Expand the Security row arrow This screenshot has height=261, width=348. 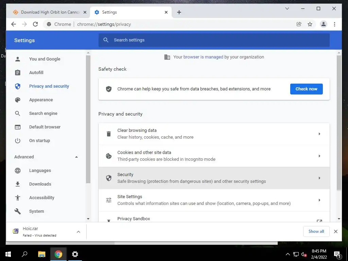click(x=319, y=178)
